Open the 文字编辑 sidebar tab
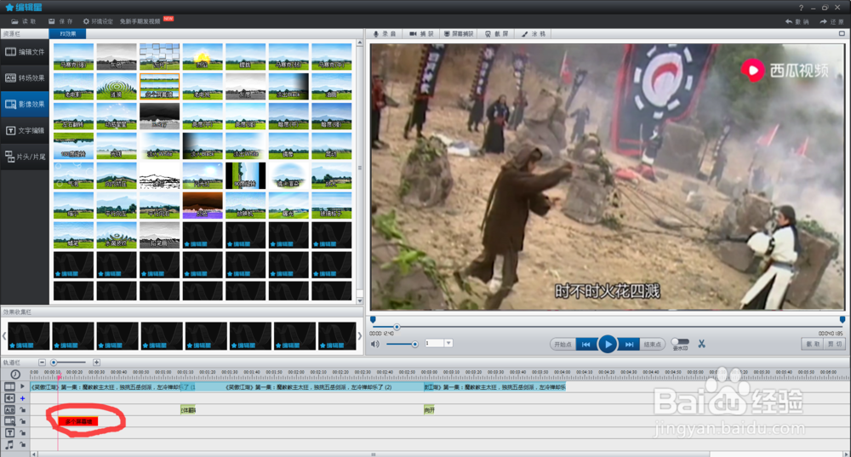This screenshot has height=457, width=851. [x=25, y=130]
